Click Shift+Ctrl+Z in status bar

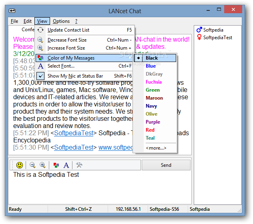[78, 209]
